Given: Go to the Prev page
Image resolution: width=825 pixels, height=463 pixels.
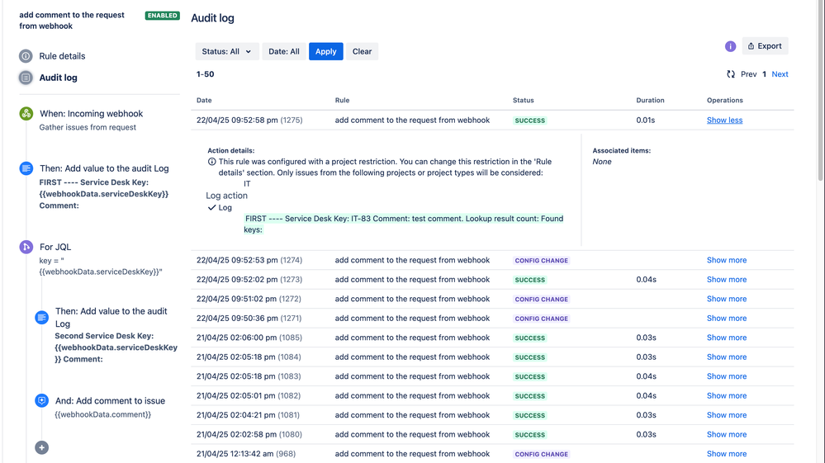Looking at the screenshot, I should point(749,74).
